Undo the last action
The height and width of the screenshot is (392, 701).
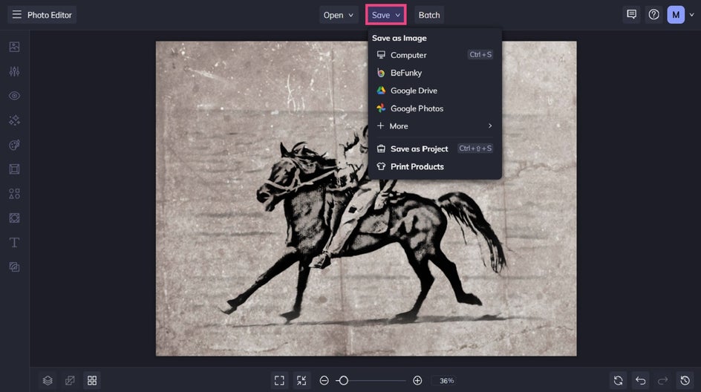pos(641,380)
